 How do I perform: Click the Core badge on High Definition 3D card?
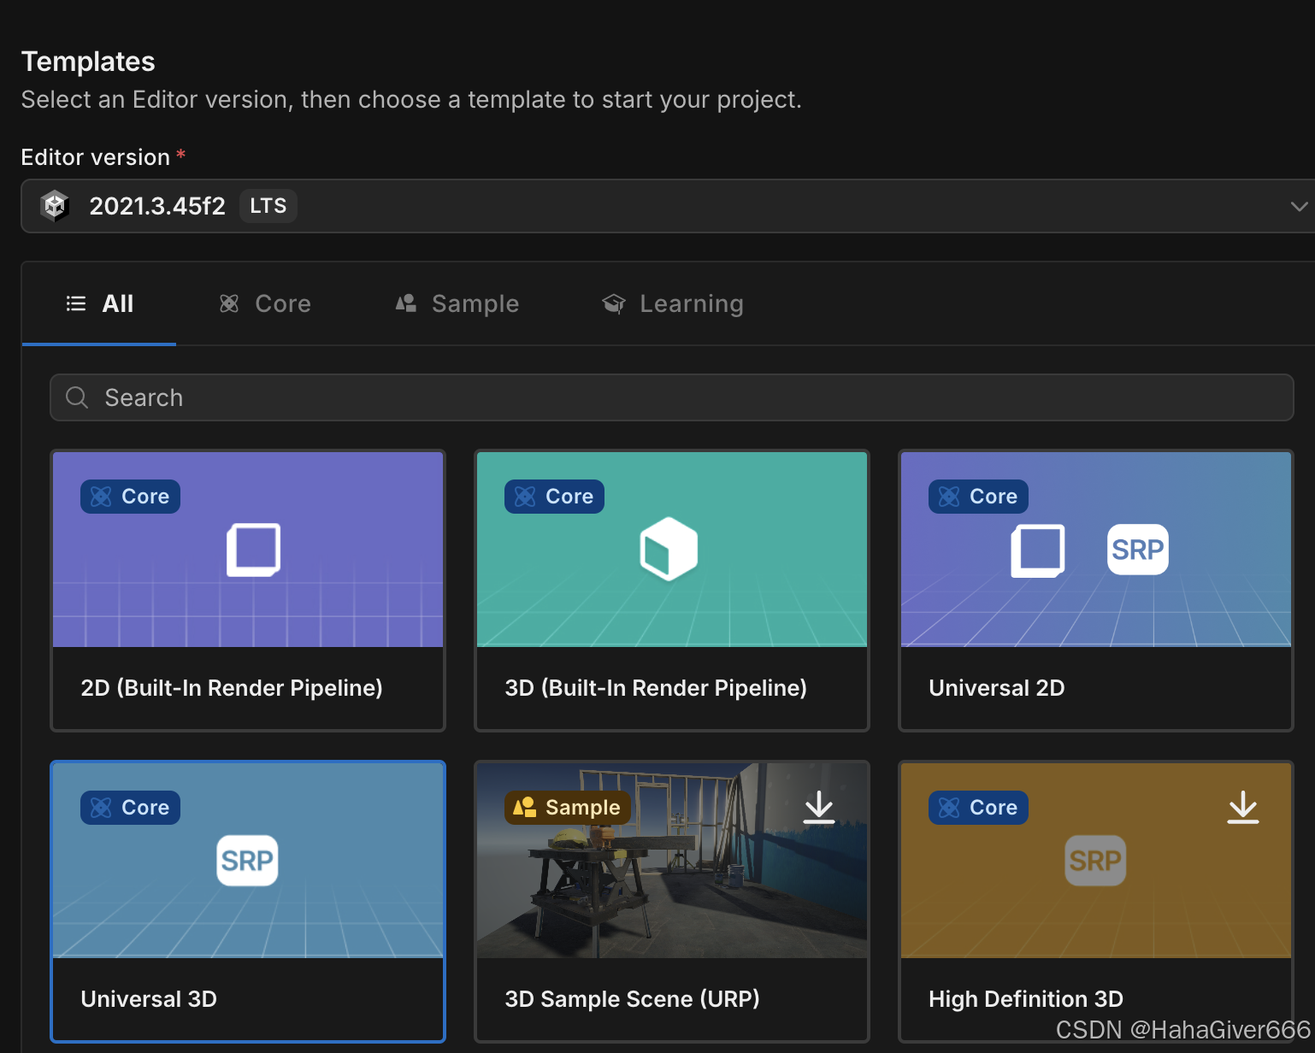[x=978, y=808]
